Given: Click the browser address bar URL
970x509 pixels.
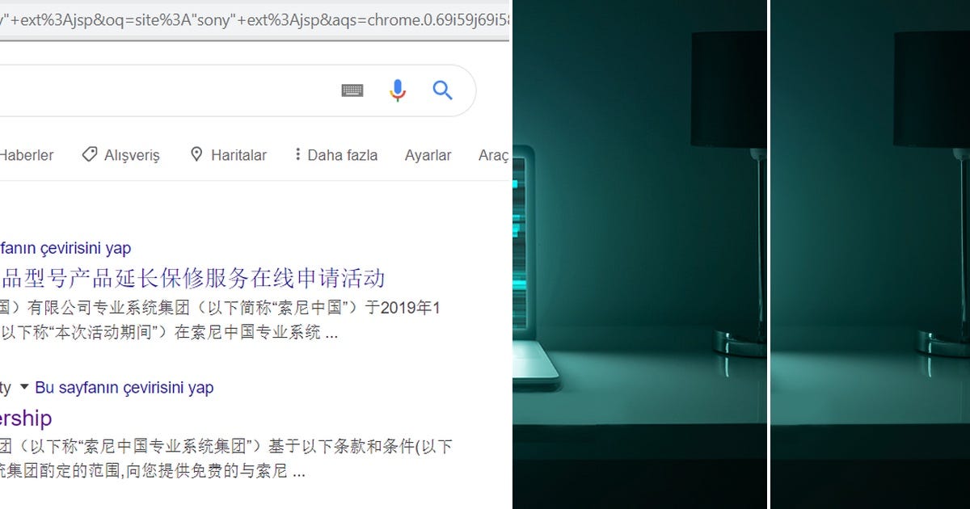Looking at the screenshot, I should pos(255,18).
